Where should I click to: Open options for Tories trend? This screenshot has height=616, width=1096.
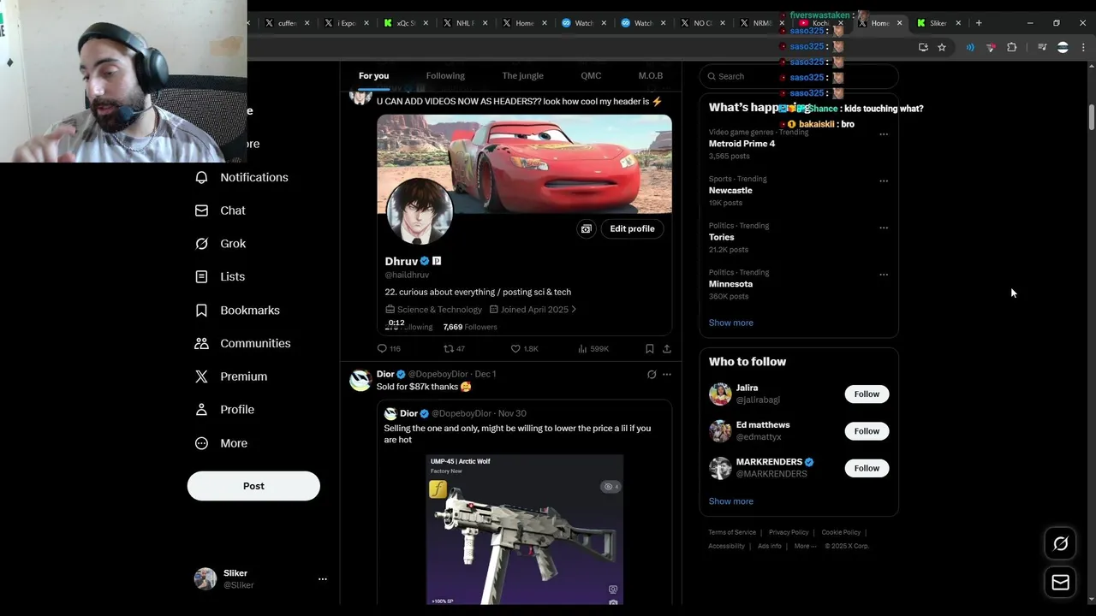click(x=884, y=228)
